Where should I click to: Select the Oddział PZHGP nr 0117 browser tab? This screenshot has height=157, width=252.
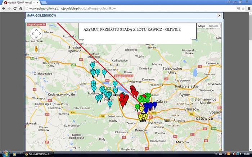click(20, 3)
